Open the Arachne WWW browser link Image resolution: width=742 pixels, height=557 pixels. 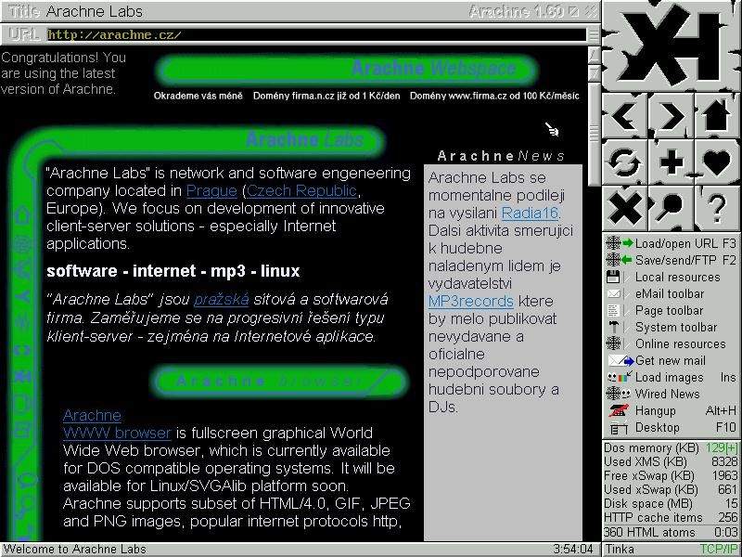[x=117, y=424]
